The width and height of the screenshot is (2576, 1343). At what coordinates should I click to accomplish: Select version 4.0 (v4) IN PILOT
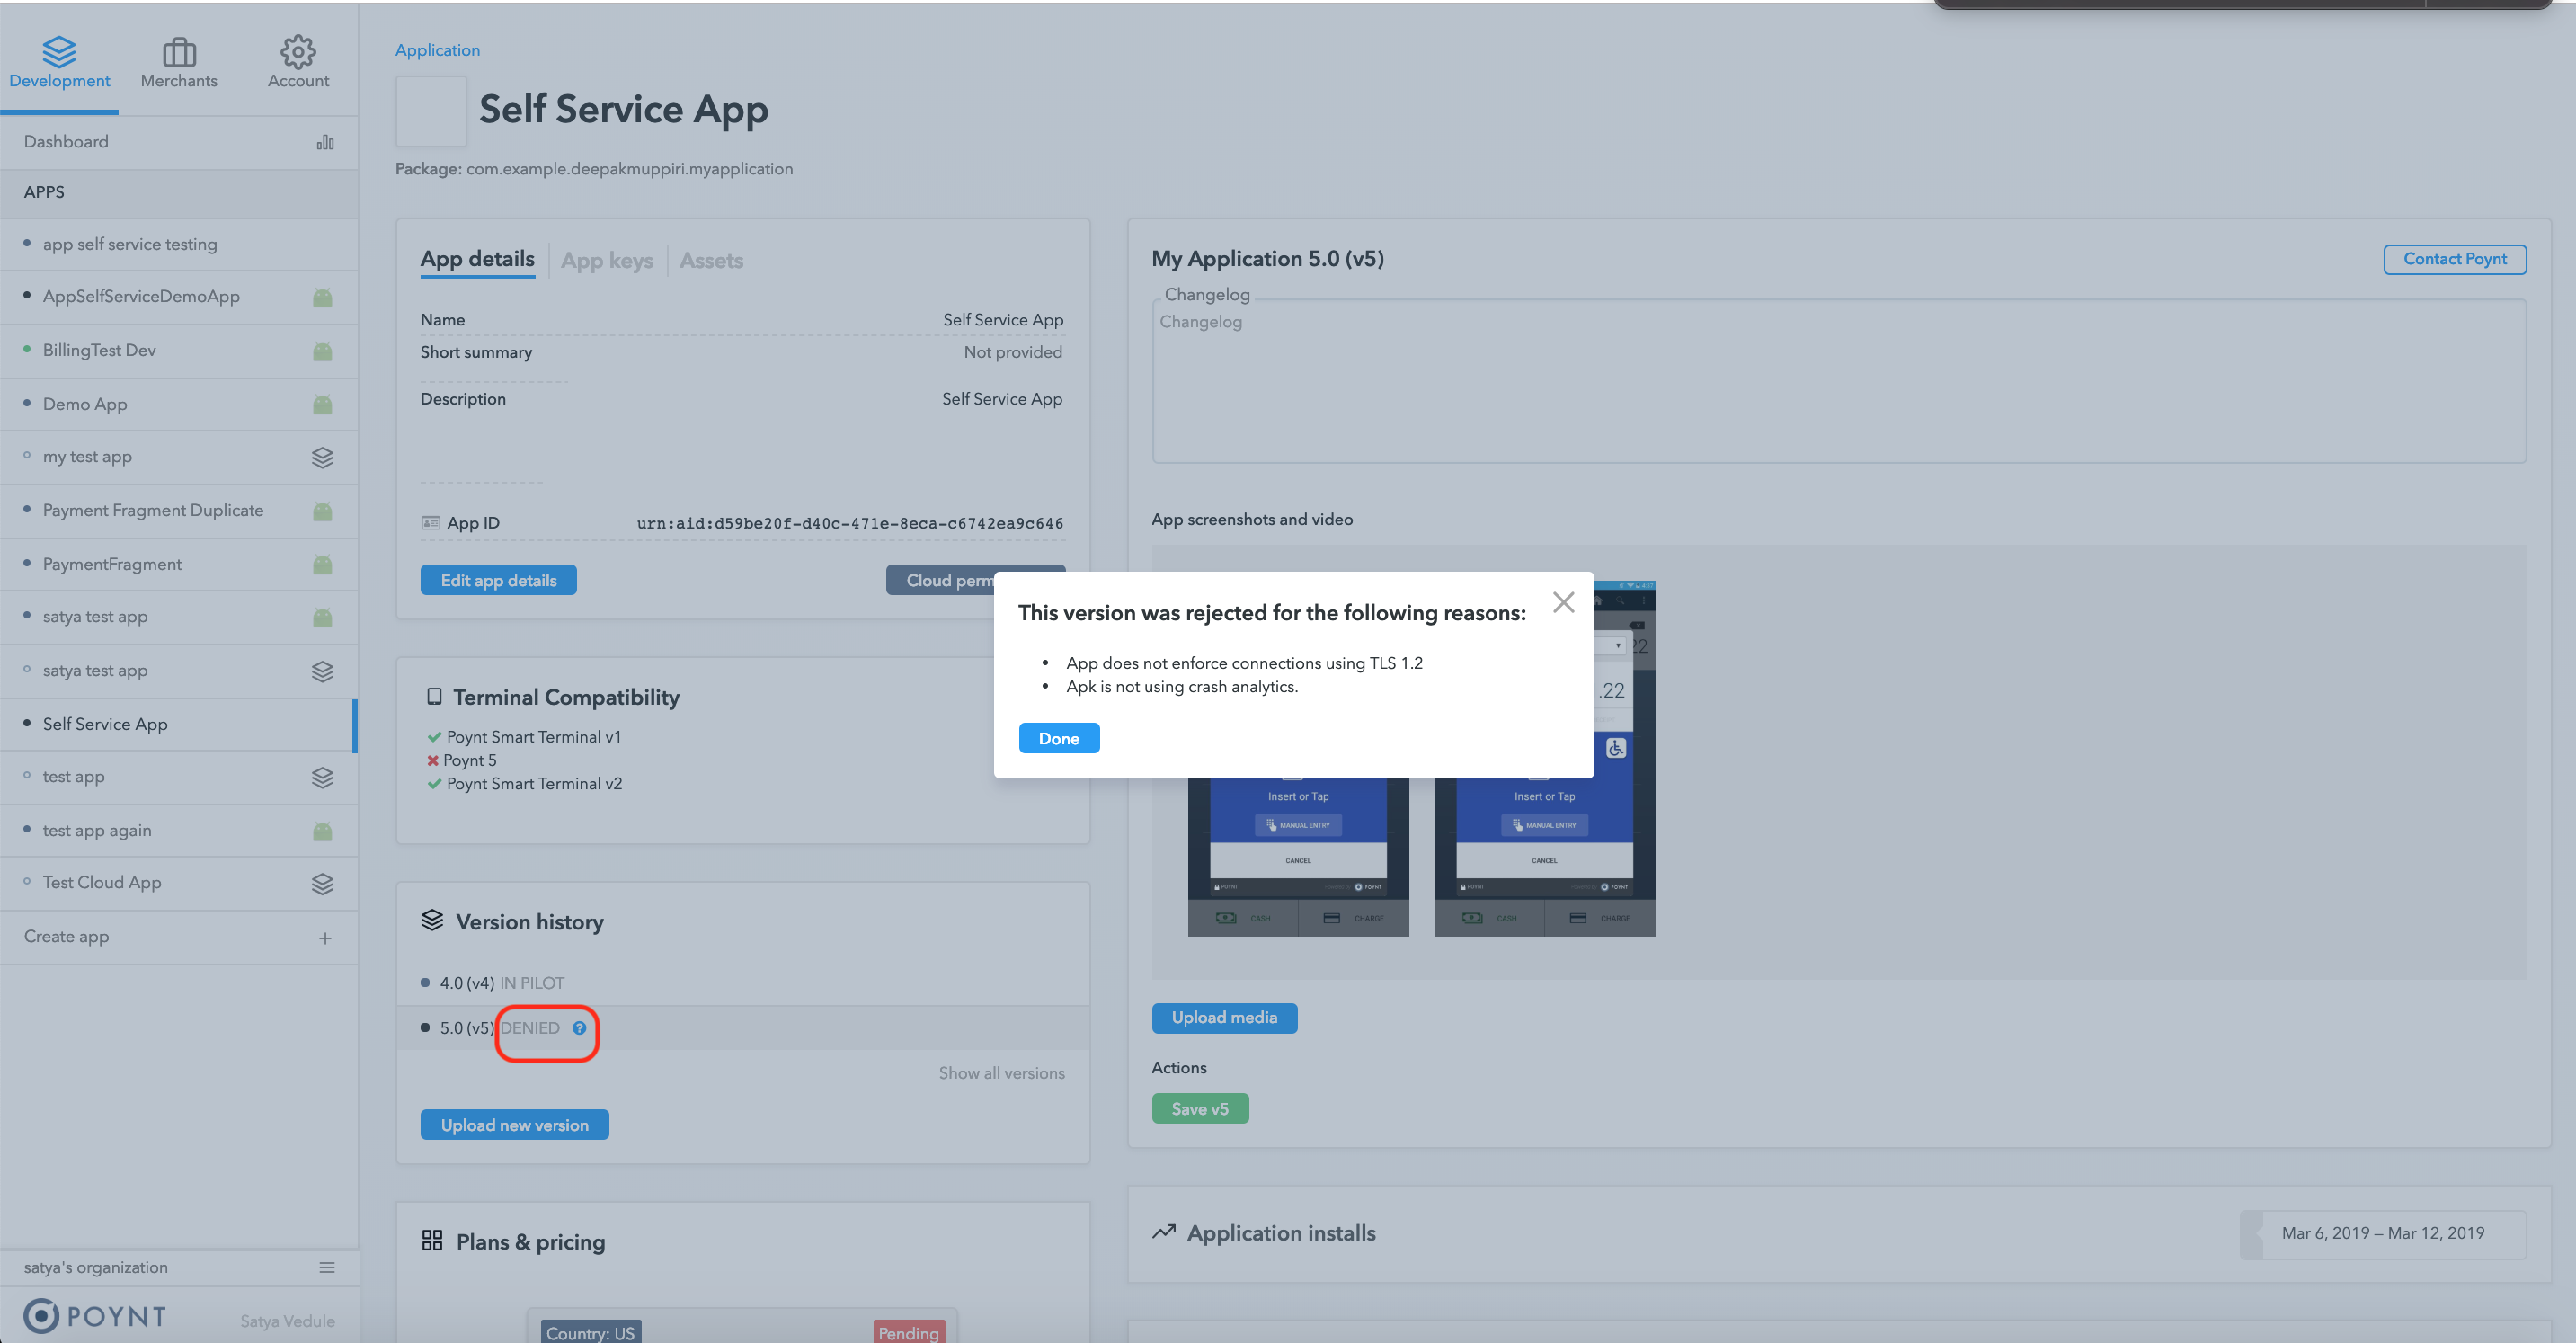pyautogui.click(x=742, y=983)
